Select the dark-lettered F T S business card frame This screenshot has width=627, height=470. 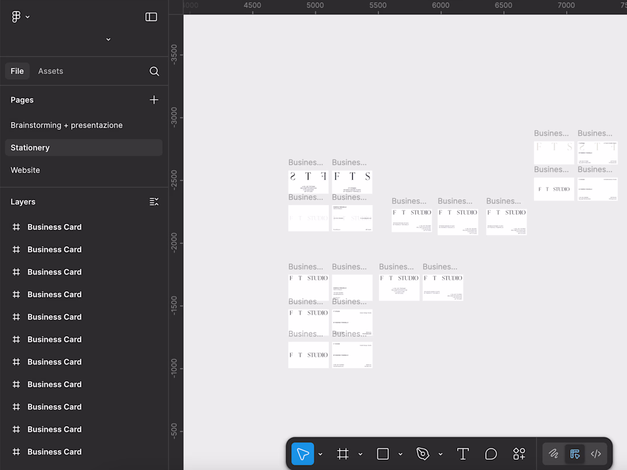(352, 182)
